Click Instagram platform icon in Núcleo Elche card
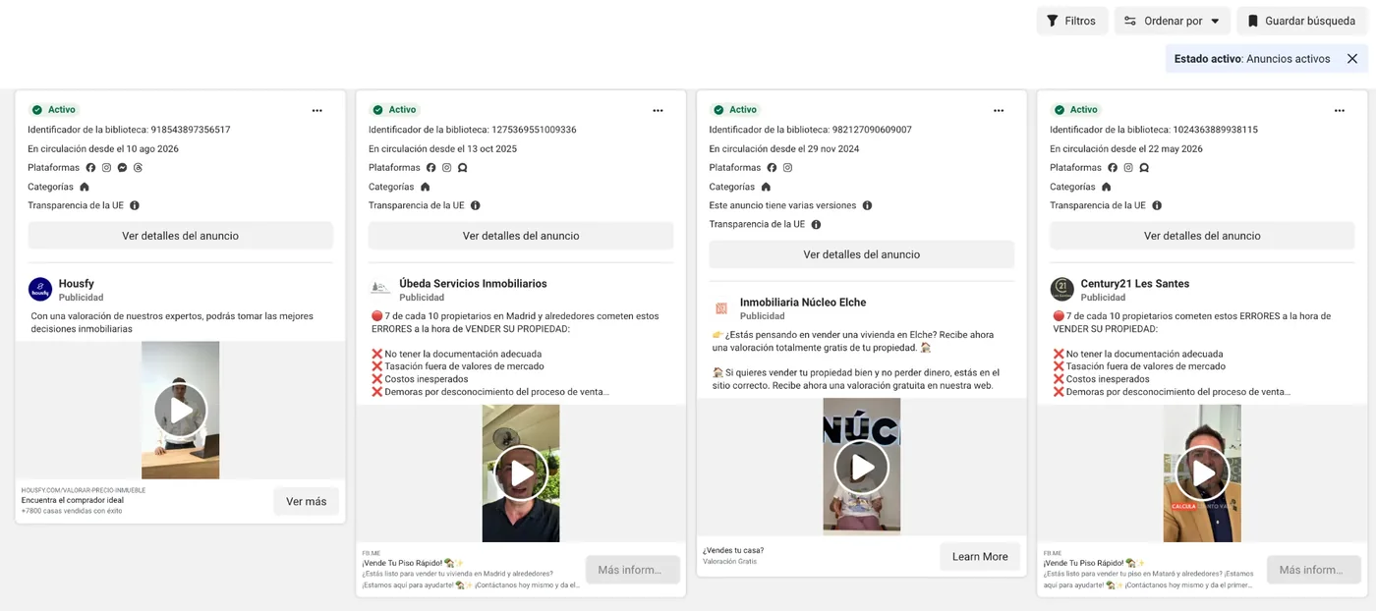1376x611 pixels. 787,168
